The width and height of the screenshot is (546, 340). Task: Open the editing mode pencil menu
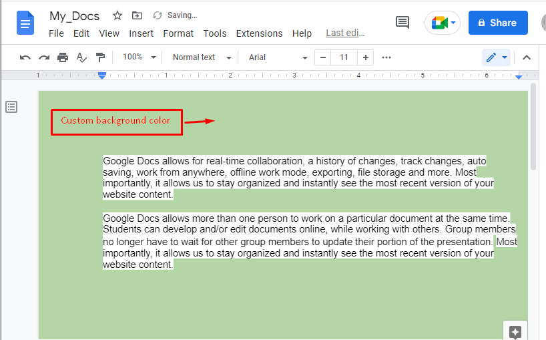click(x=496, y=57)
